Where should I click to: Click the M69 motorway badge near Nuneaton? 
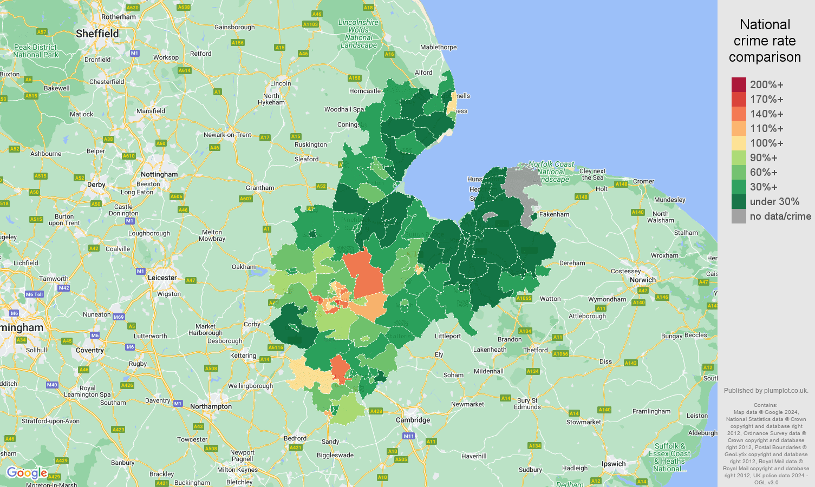coord(119,317)
